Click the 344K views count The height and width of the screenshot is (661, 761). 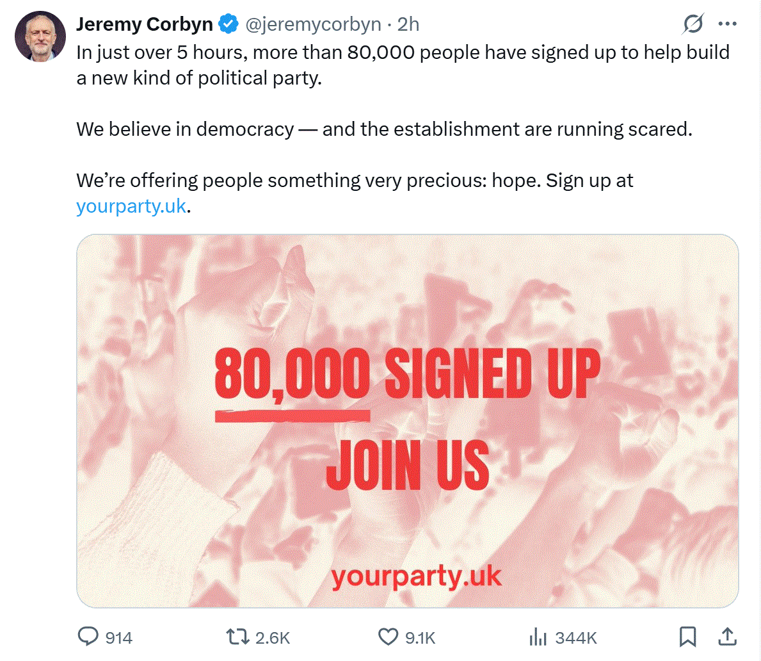point(576,638)
